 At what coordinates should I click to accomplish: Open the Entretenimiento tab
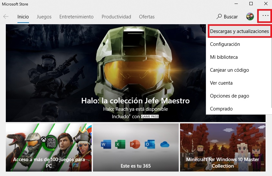(76, 17)
